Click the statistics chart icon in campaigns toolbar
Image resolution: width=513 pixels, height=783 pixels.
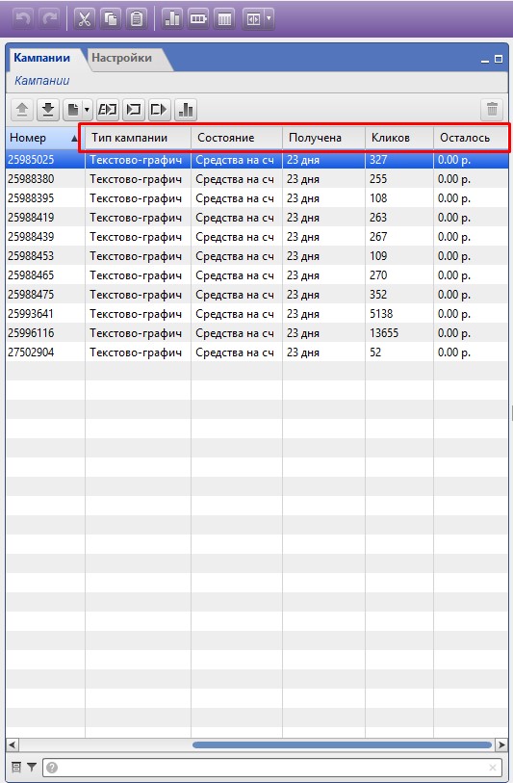point(186,110)
